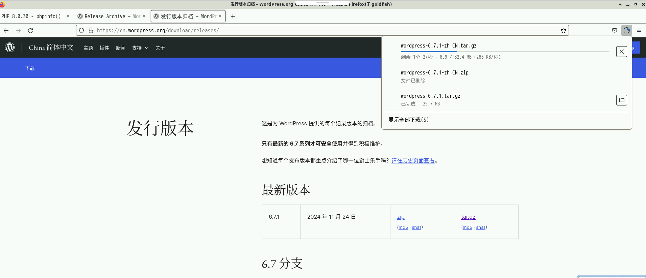The width and height of the screenshot is (646, 278).
Task: Click the remaining time download status
Action: (x=451, y=57)
